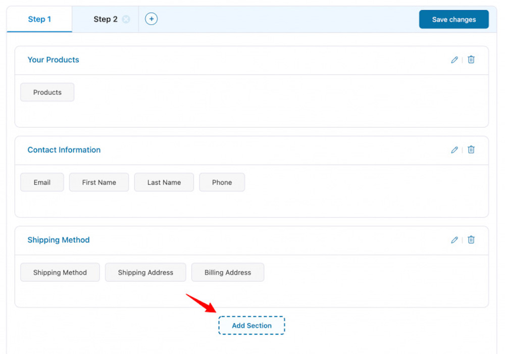
Task: Click the Shipping Method section heading
Action: [x=59, y=240]
